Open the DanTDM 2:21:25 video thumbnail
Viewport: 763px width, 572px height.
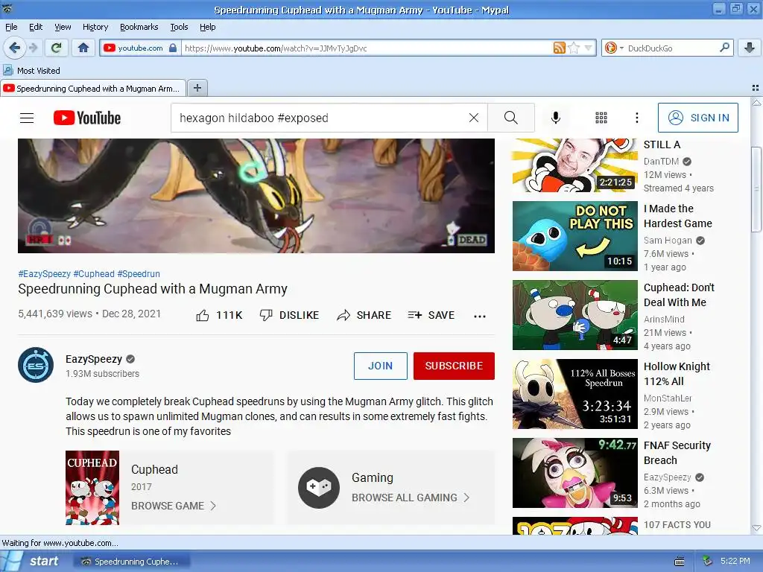tap(574, 165)
